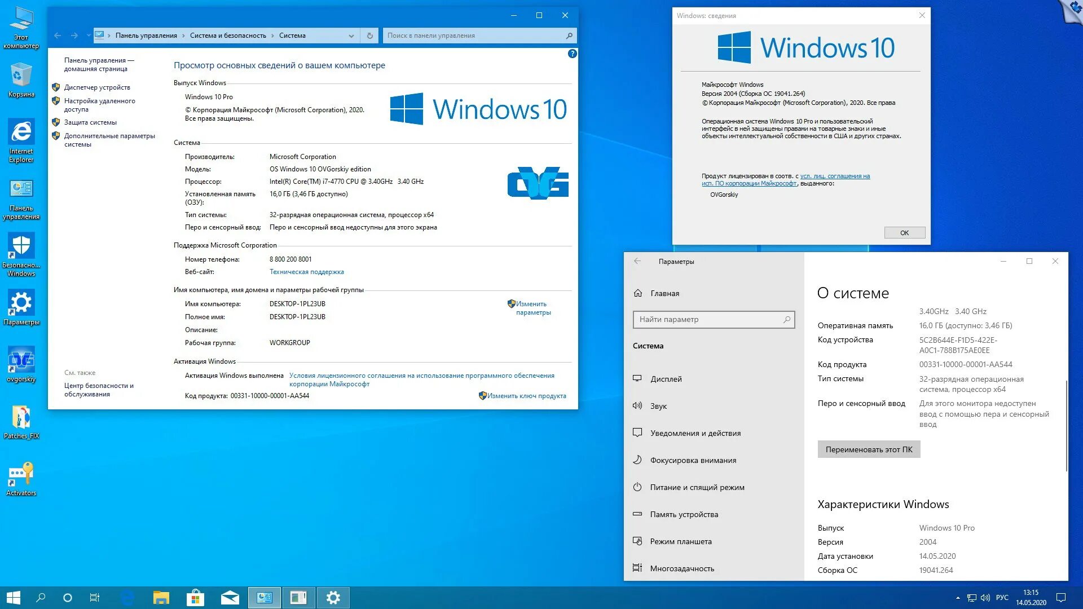Select Звук menu item in Параметры
The height and width of the screenshot is (609, 1083).
(x=659, y=405)
